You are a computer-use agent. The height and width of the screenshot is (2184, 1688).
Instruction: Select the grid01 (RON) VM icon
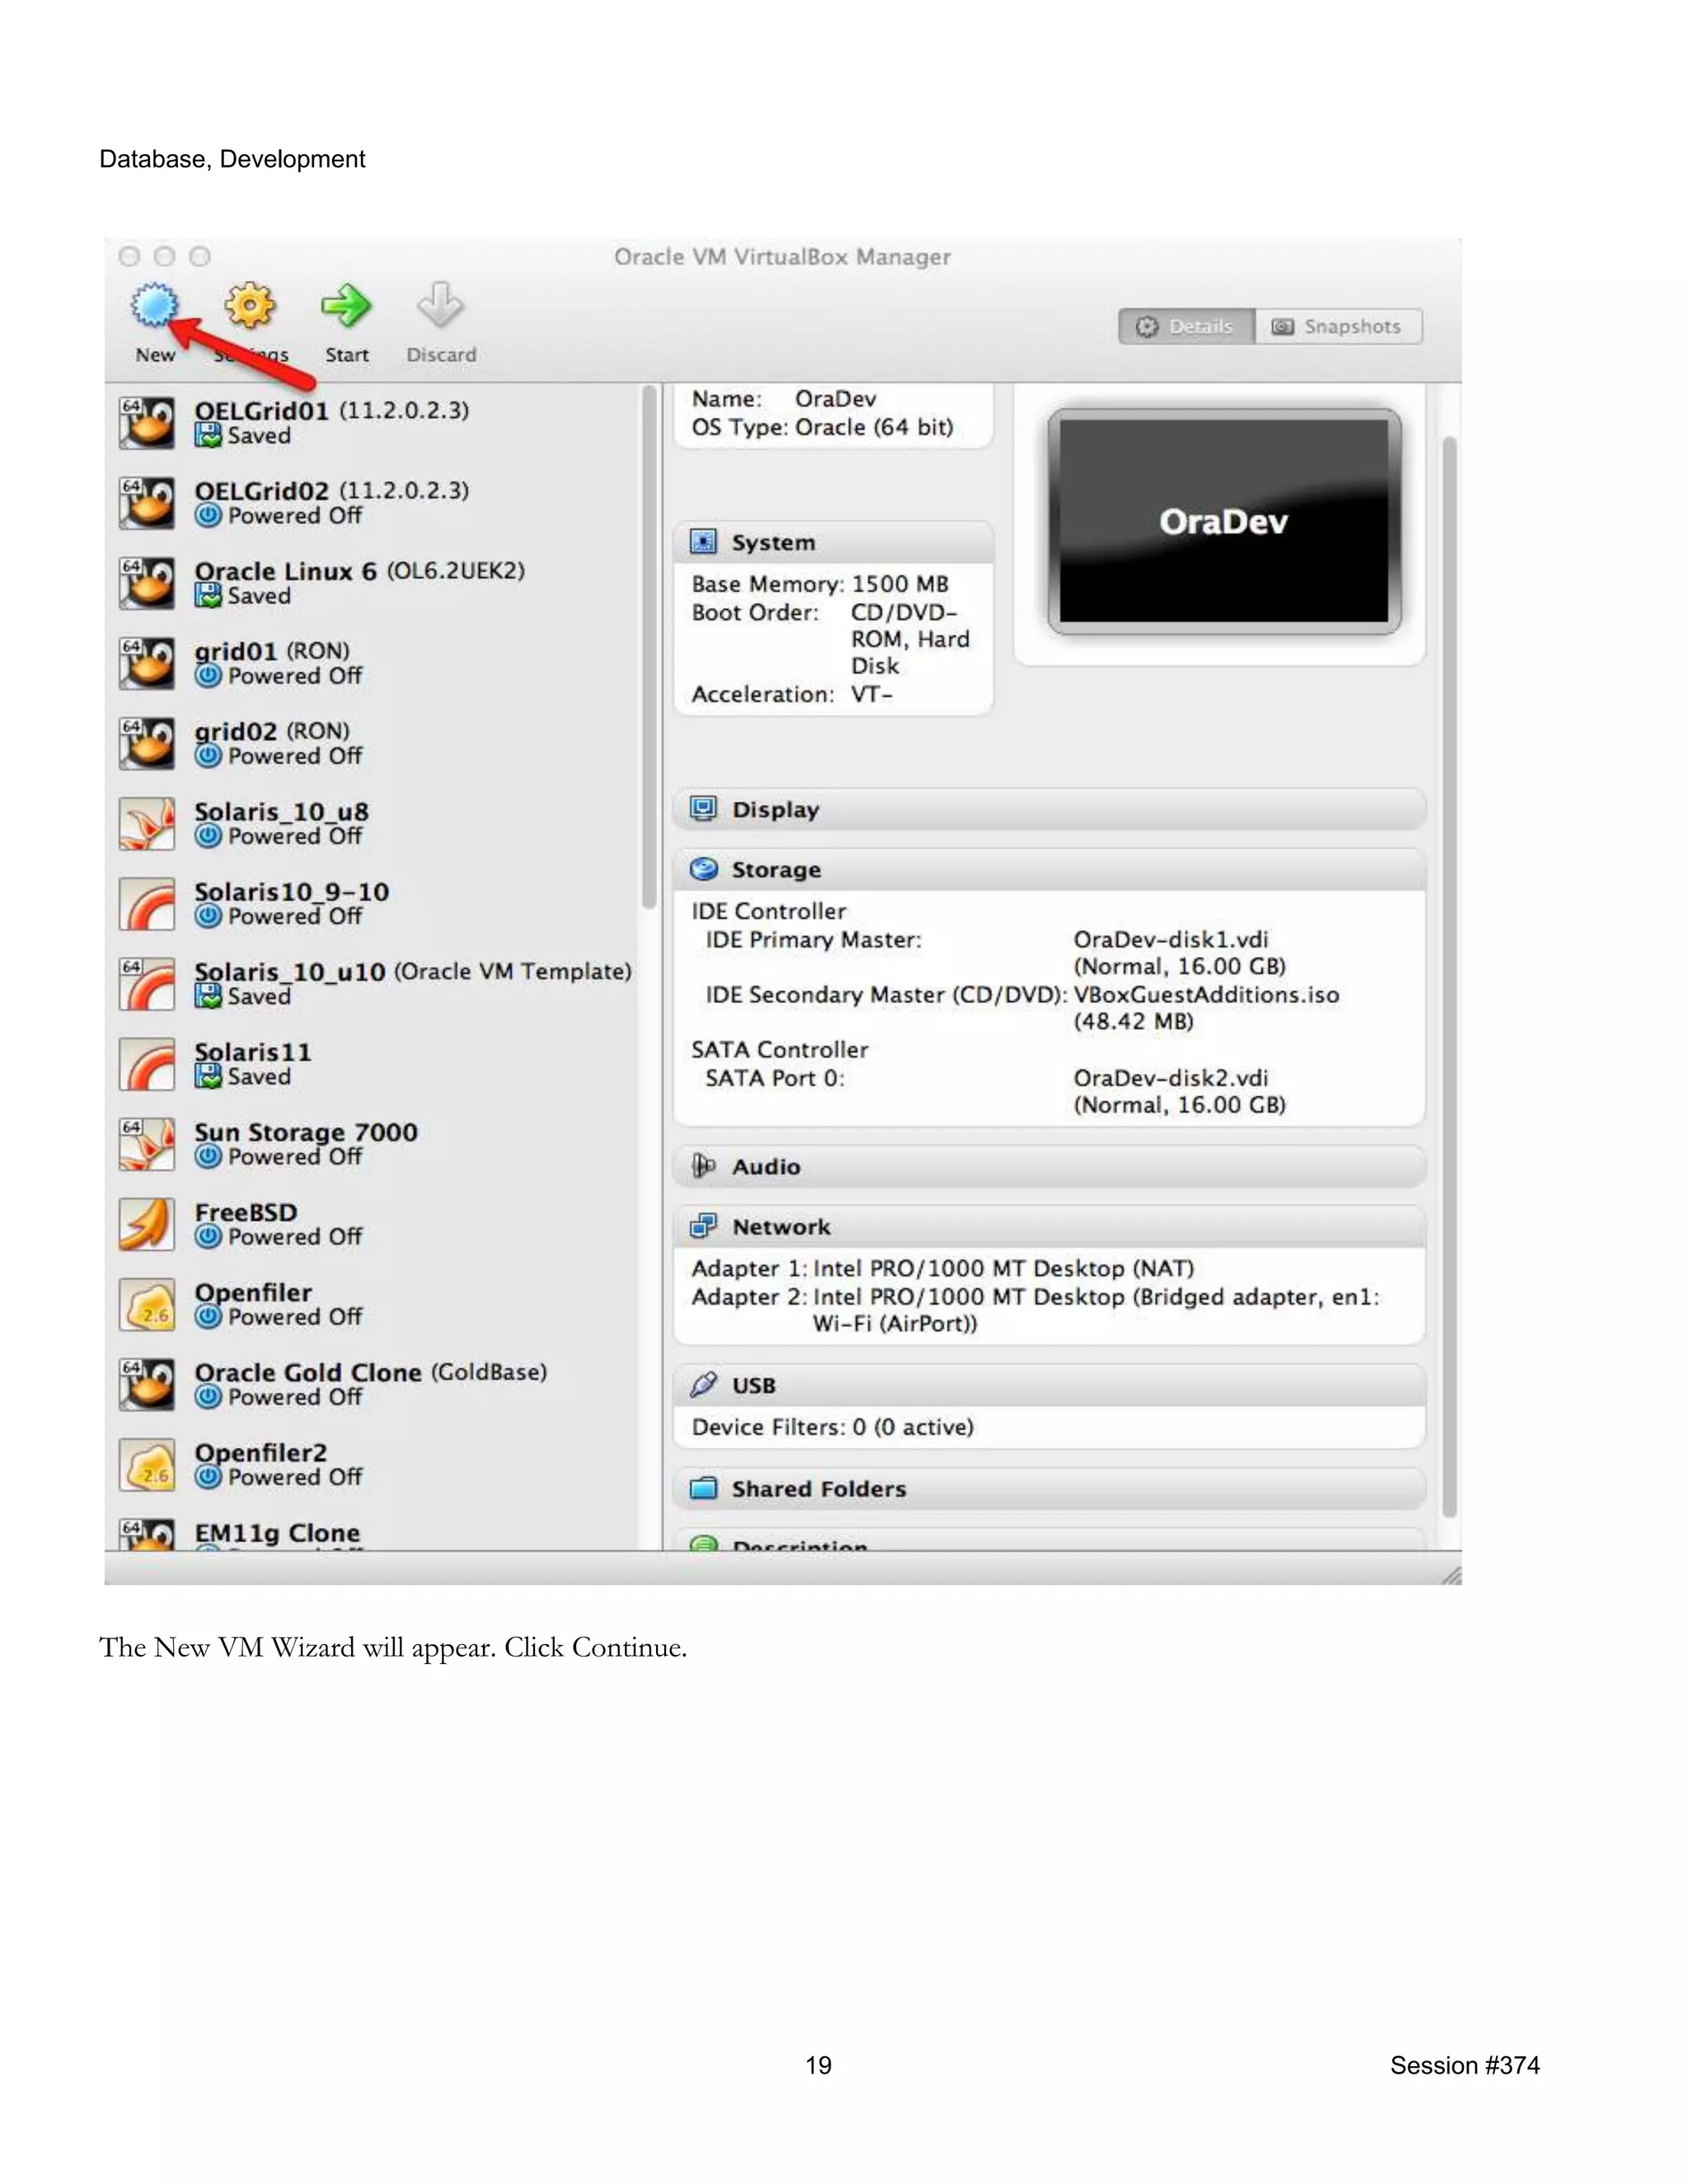coord(147,662)
